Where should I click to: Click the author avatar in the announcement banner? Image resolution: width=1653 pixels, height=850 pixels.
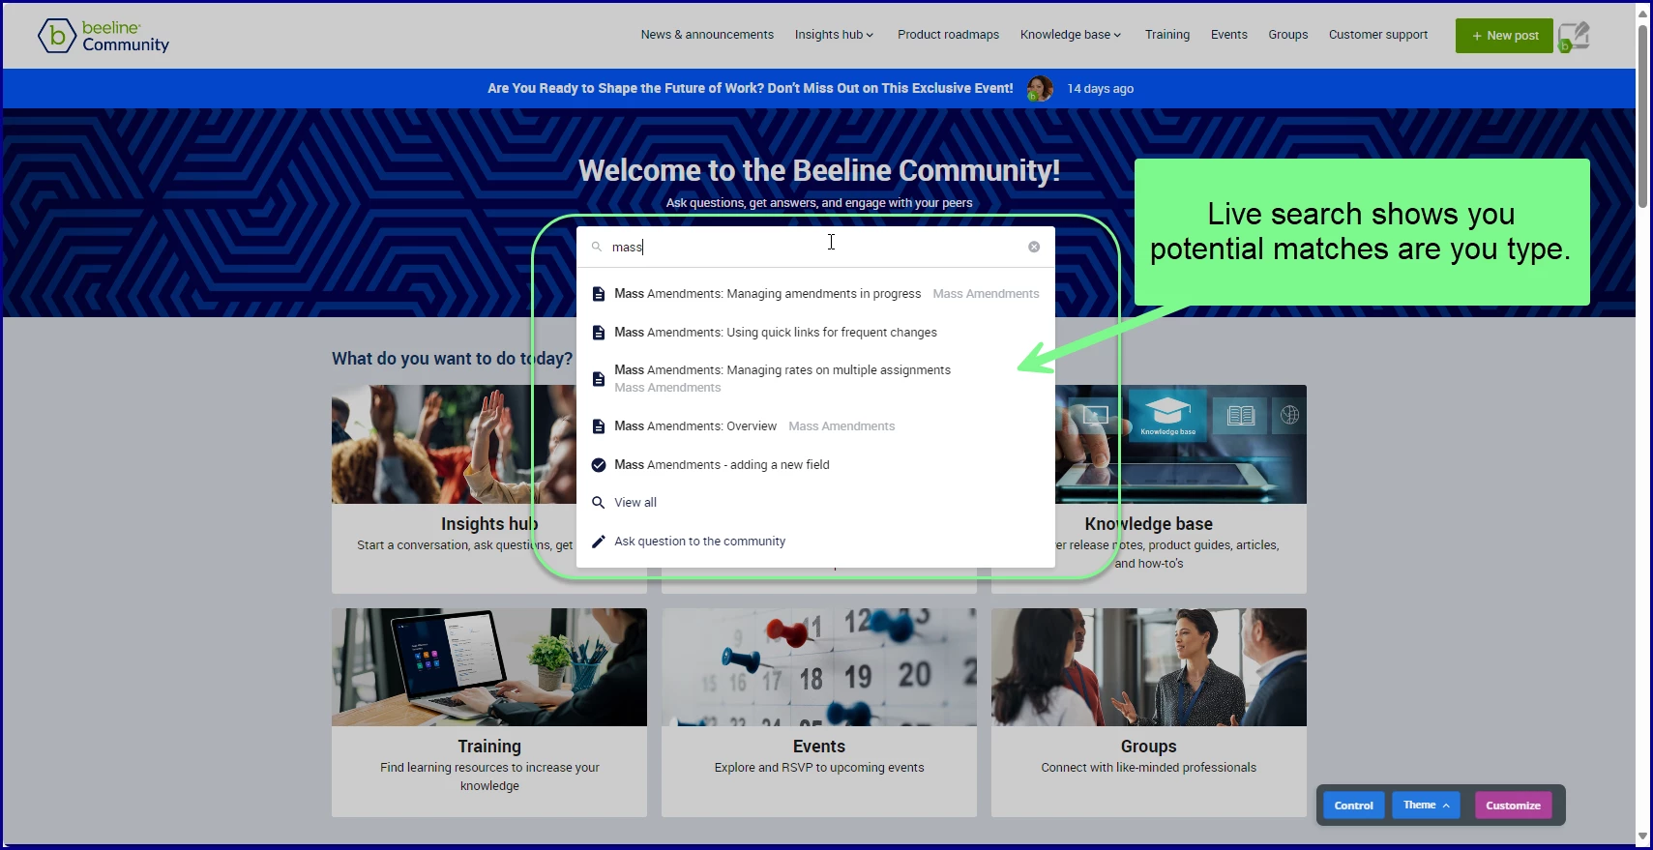click(1040, 88)
